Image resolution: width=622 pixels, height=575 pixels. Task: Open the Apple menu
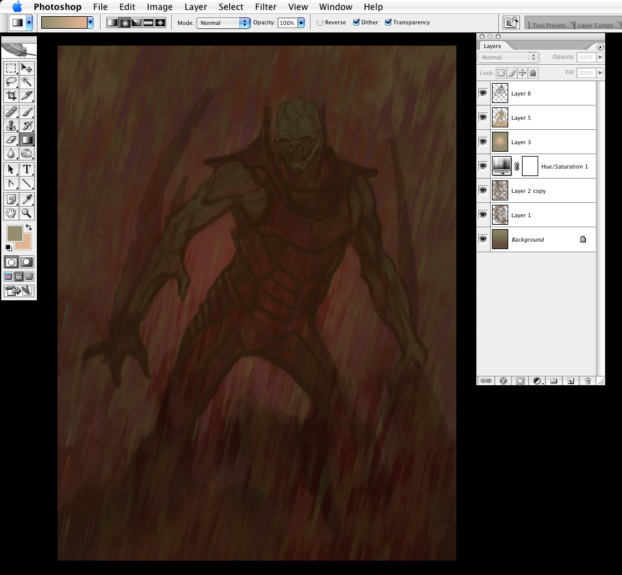17,7
